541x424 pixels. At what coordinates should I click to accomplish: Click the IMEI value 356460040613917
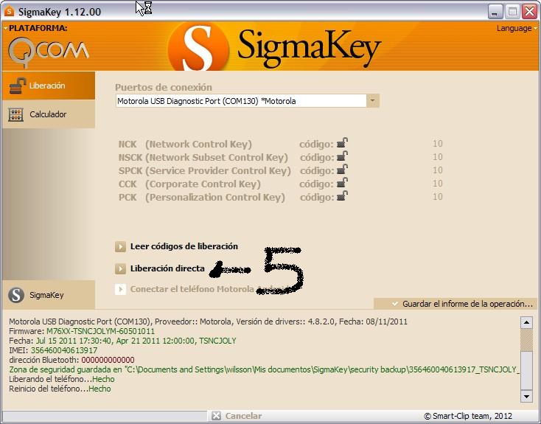64,350
